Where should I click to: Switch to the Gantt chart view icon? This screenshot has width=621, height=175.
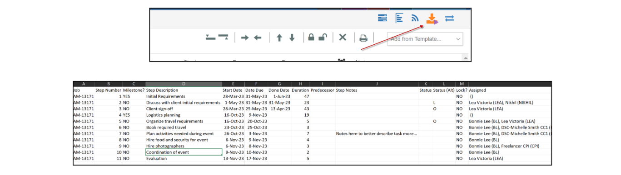click(399, 19)
